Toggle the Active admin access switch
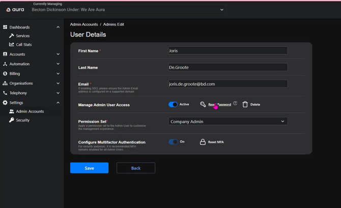Viewport: 341px width, 208px height. [x=173, y=104]
